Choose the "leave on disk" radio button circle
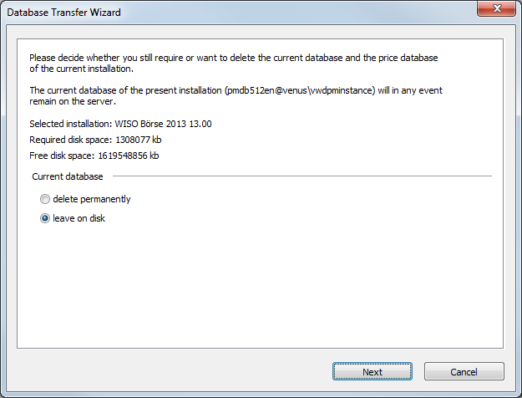Viewport: 522px width, 398px height. (44, 219)
